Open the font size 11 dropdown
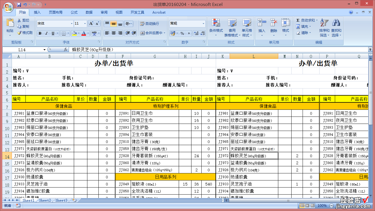This screenshot has height=211, width=375. [85, 23]
